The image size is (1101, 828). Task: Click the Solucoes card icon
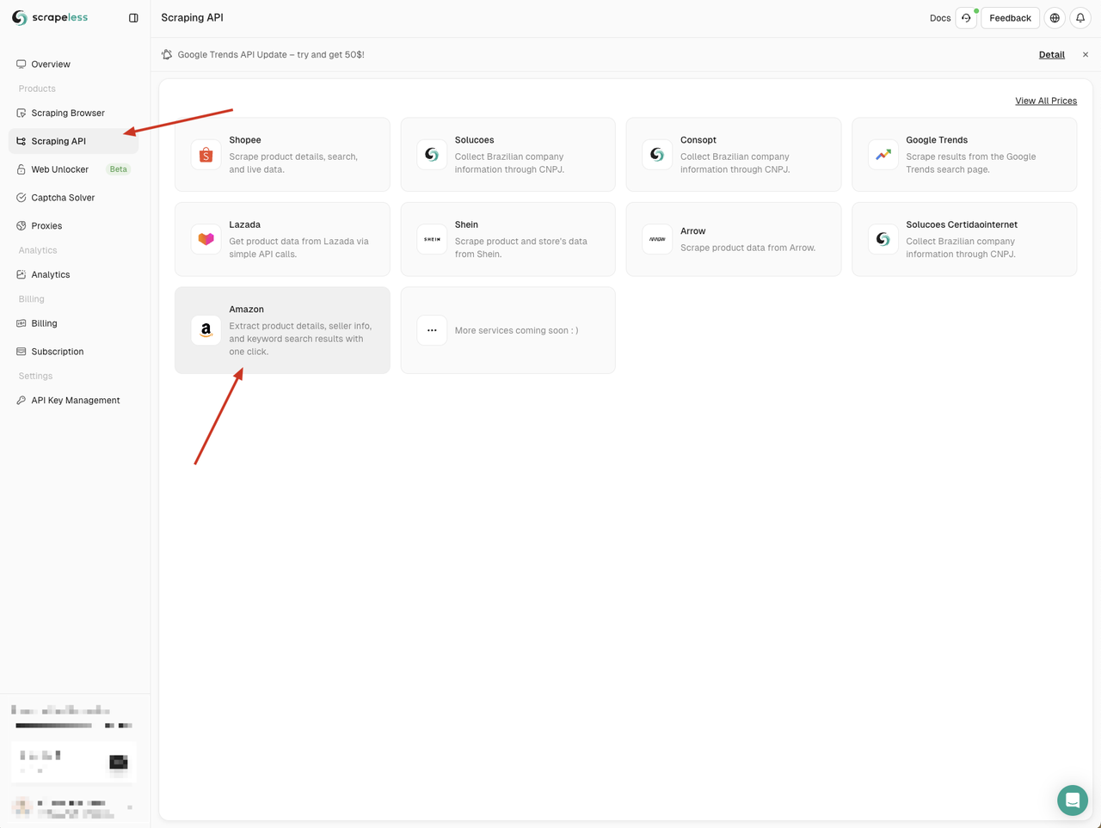432,155
